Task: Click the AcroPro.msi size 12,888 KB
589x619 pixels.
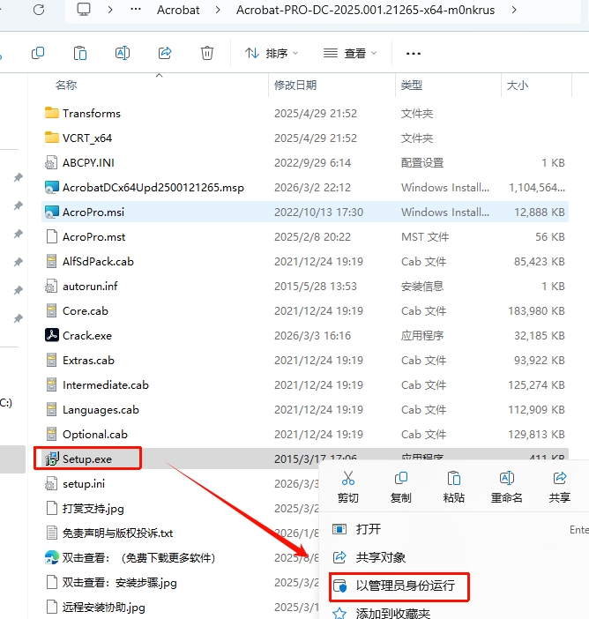Action: pyautogui.click(x=540, y=212)
